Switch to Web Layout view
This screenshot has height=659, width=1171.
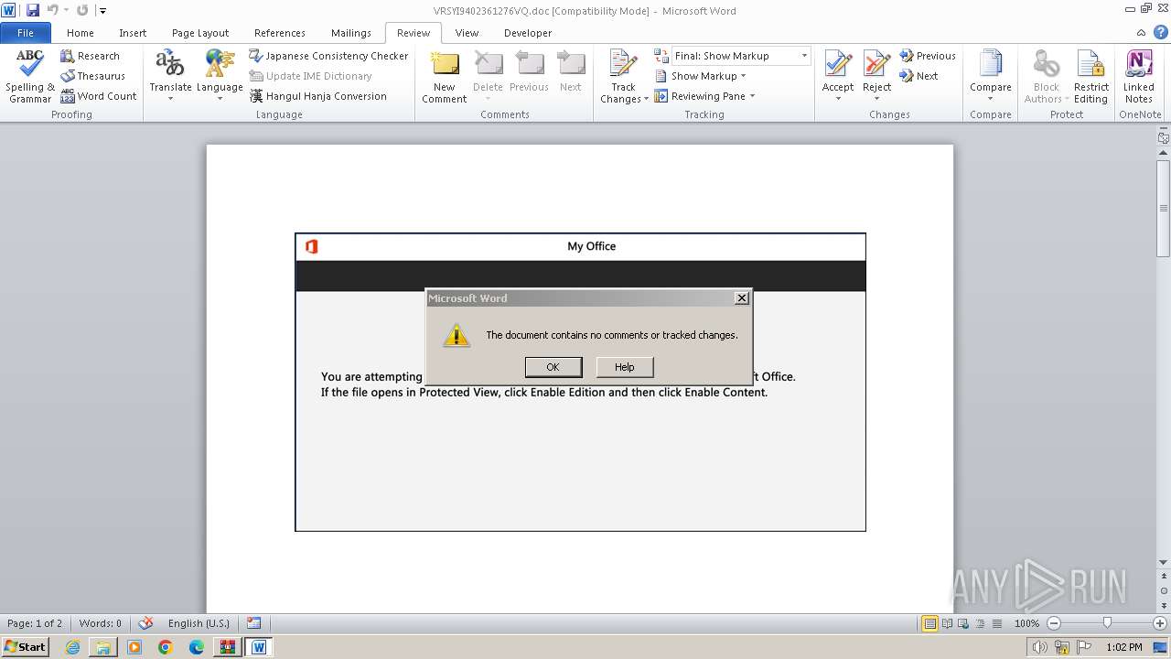point(962,623)
